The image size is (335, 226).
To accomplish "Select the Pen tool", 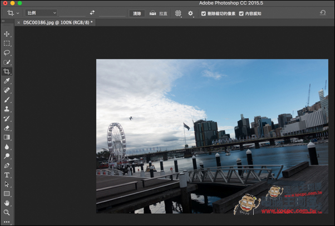I will (x=7, y=165).
